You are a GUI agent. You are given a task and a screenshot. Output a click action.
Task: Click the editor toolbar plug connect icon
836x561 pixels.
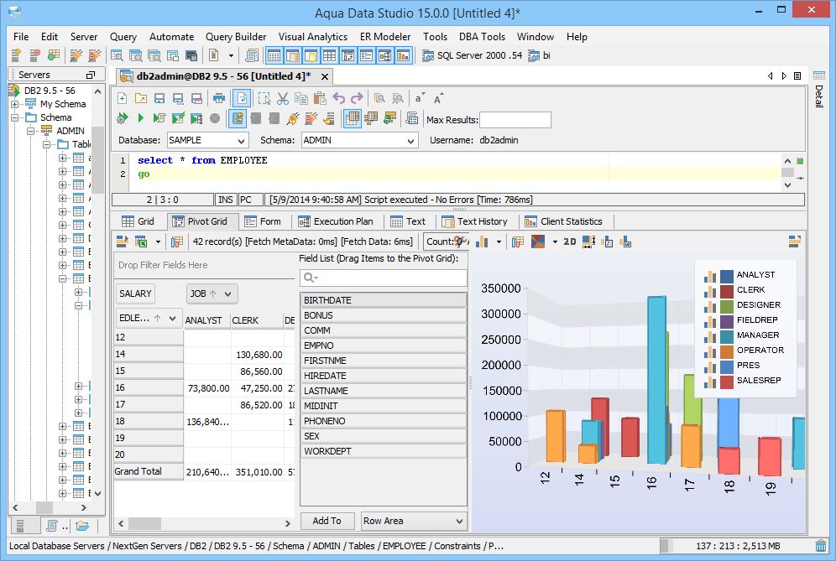click(292, 118)
